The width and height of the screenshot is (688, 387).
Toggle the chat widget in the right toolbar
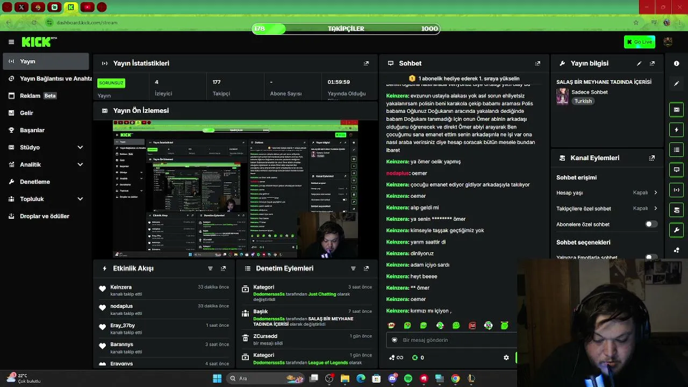(676, 170)
